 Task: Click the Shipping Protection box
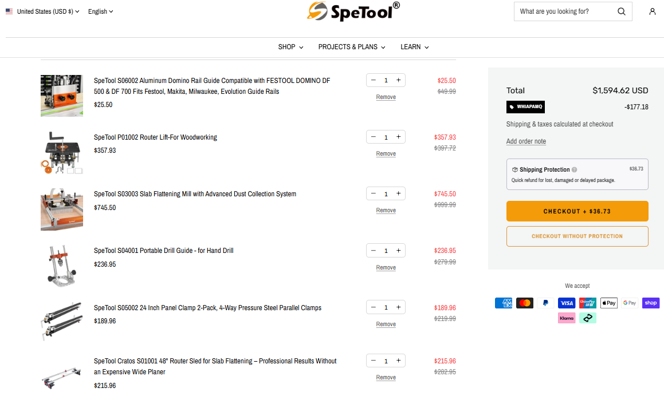click(577, 175)
